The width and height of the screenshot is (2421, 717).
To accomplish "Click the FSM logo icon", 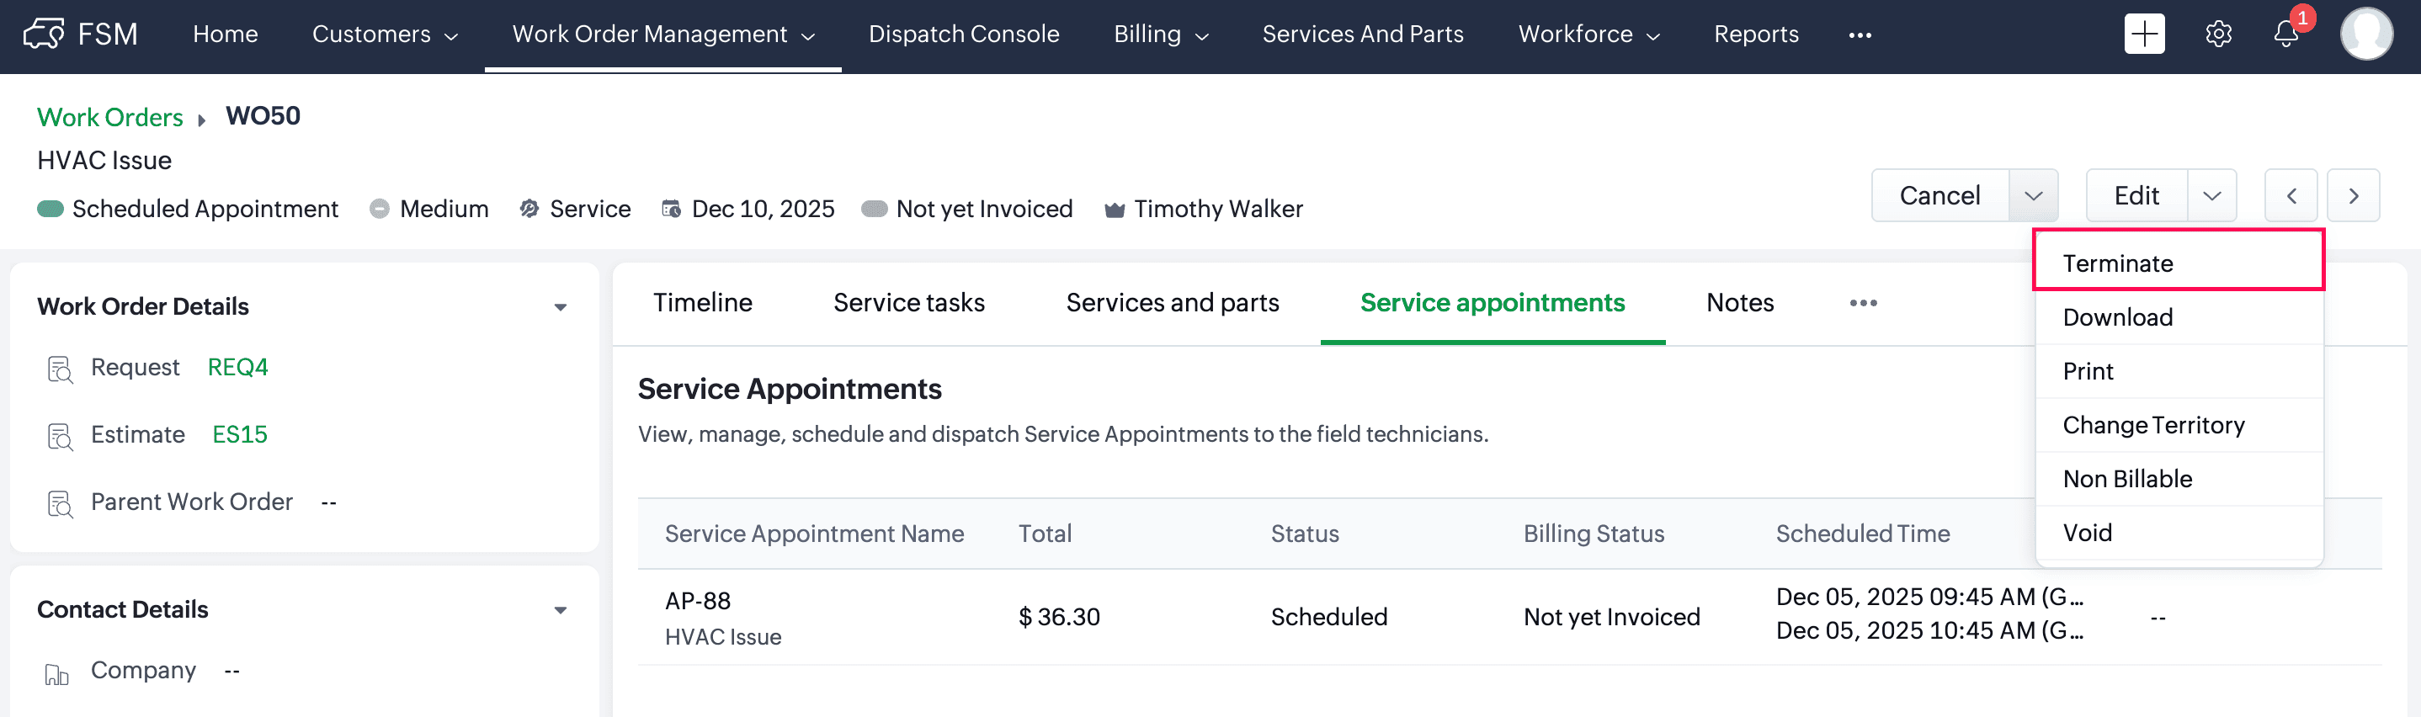I will 44,34.
